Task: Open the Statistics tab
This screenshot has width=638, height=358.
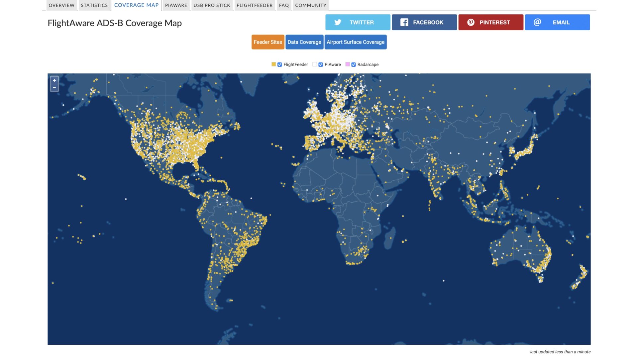Action: click(x=94, y=5)
